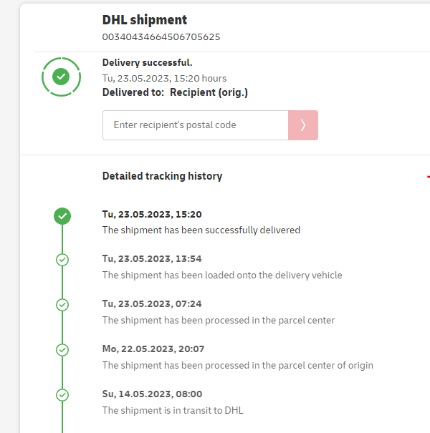Select the in transit to DHL entry
430x433 pixels.
point(173,410)
